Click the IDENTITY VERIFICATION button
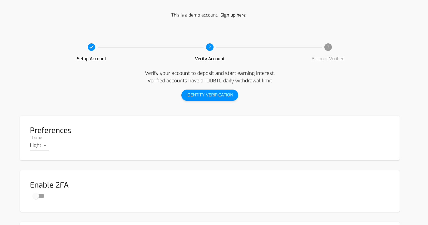Screen dimensions: 428x225 click(x=210, y=95)
